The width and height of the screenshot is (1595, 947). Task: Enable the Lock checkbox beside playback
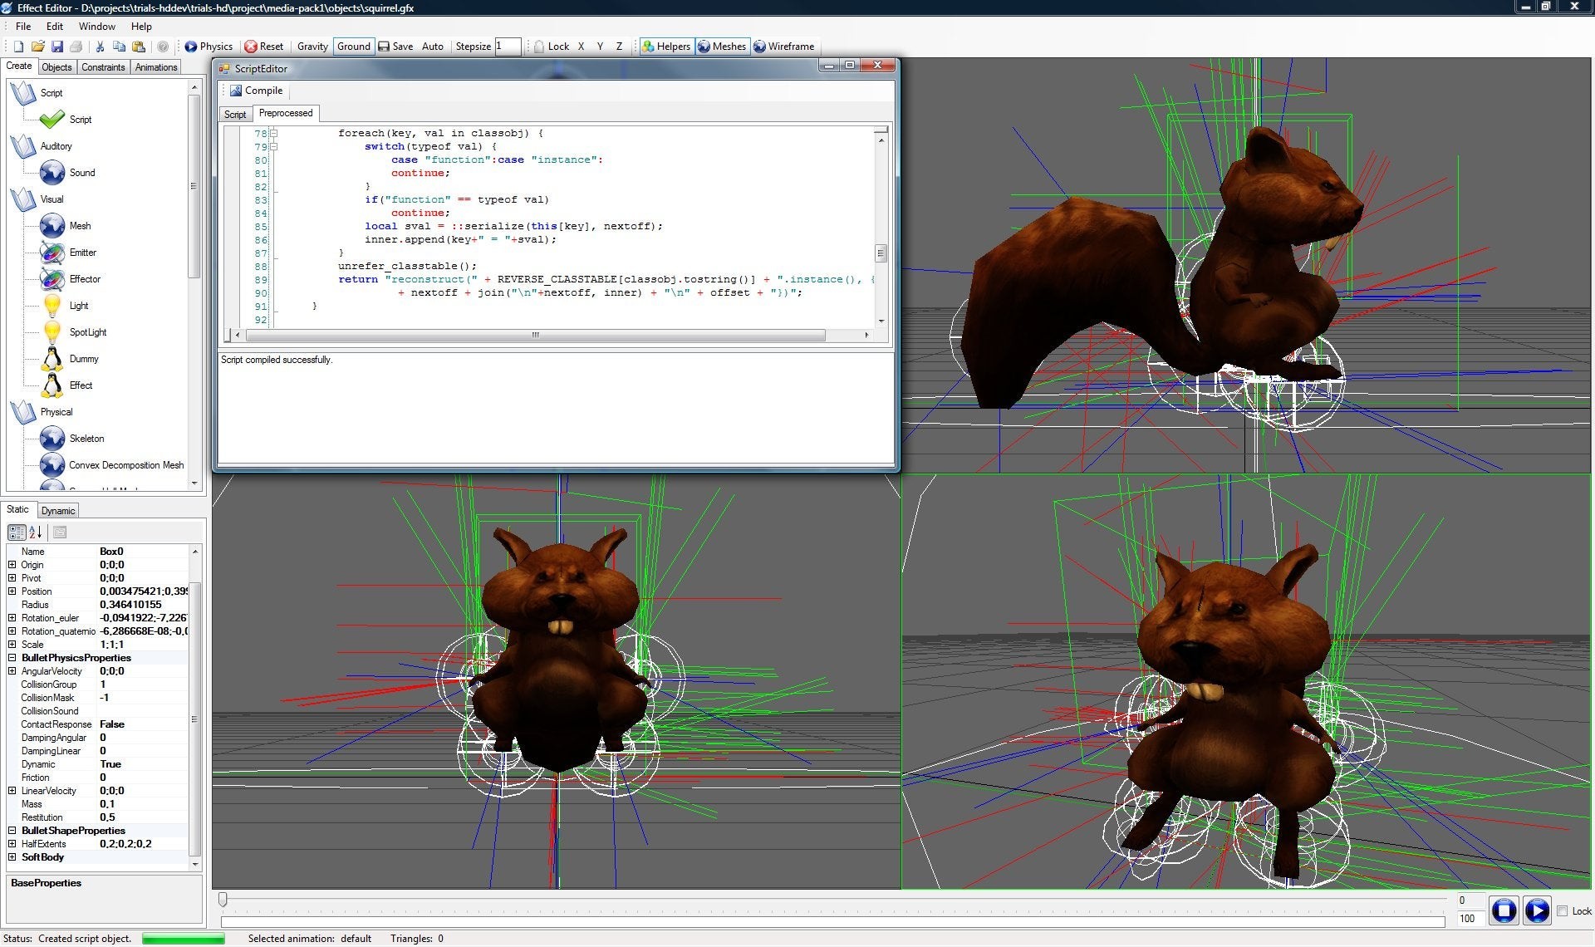click(1562, 911)
